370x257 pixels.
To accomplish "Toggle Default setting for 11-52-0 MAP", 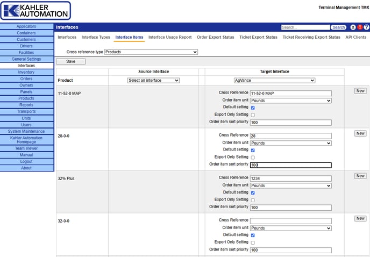I will point(253,108).
